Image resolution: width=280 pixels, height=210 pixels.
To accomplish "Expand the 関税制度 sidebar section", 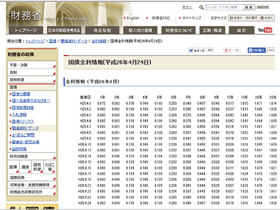I will pyautogui.click(x=32, y=80).
